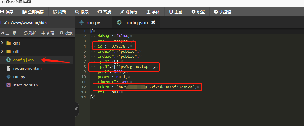Image resolution: width=304 pixels, height=126 pixels.
Task: Go up one directory level (上一级)
Action: click(x=9, y=33)
